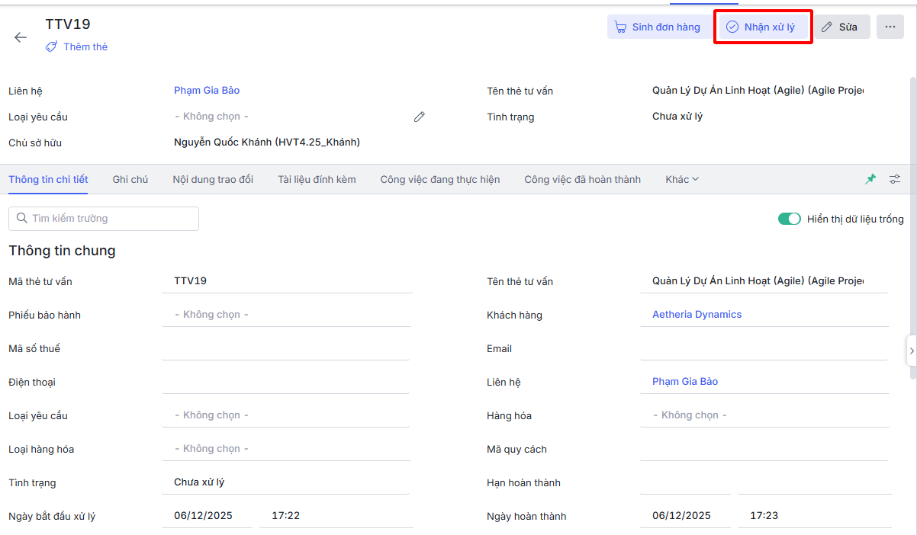Expand the Khác tab dropdown
This screenshot has height=535, width=917.
click(x=681, y=180)
